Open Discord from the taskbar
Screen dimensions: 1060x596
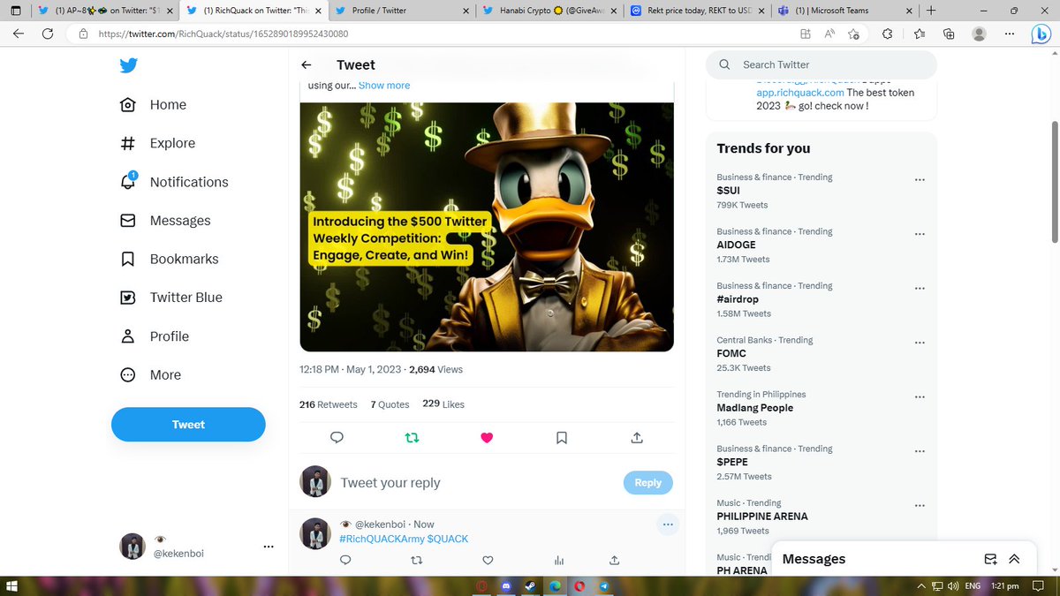click(x=507, y=585)
